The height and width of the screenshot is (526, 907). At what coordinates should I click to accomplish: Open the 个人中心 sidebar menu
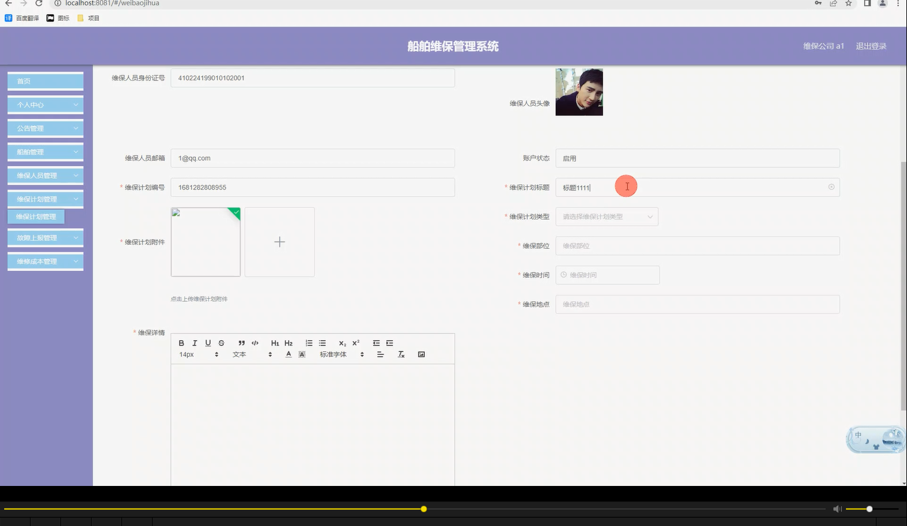[x=45, y=104]
